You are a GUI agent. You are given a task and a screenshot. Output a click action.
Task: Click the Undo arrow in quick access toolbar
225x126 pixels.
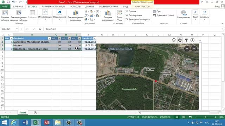click(13, 2)
